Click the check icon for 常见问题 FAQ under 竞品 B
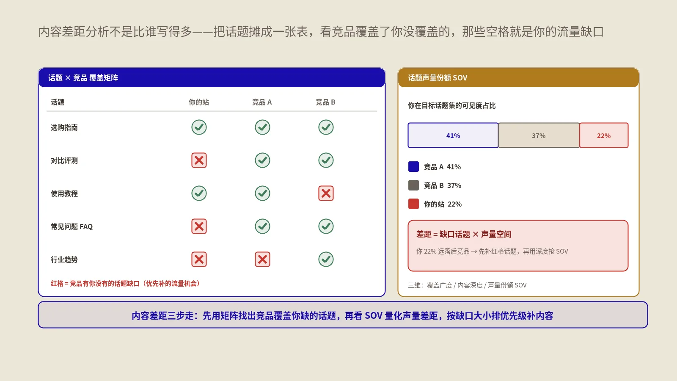Viewport: 677px width, 381px height. pos(326,226)
